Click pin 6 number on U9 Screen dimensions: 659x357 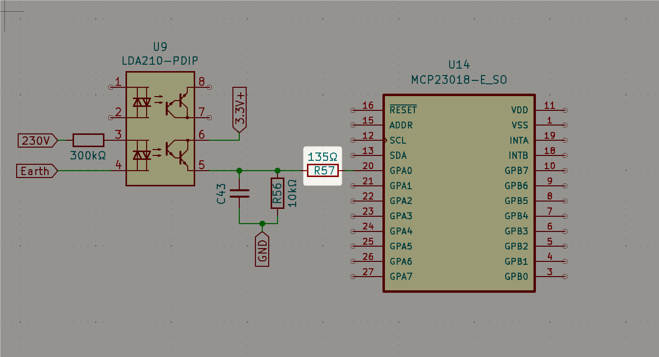point(202,135)
